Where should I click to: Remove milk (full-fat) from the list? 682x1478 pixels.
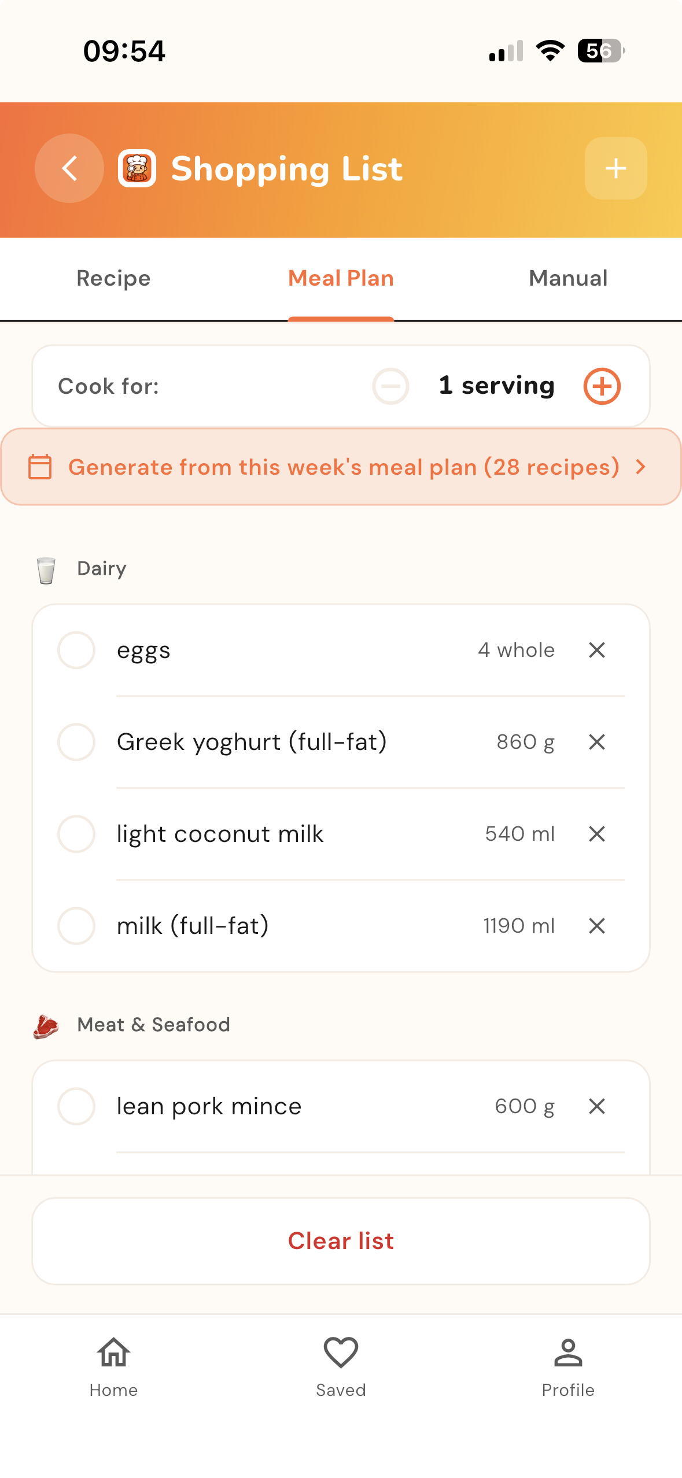[x=596, y=926]
